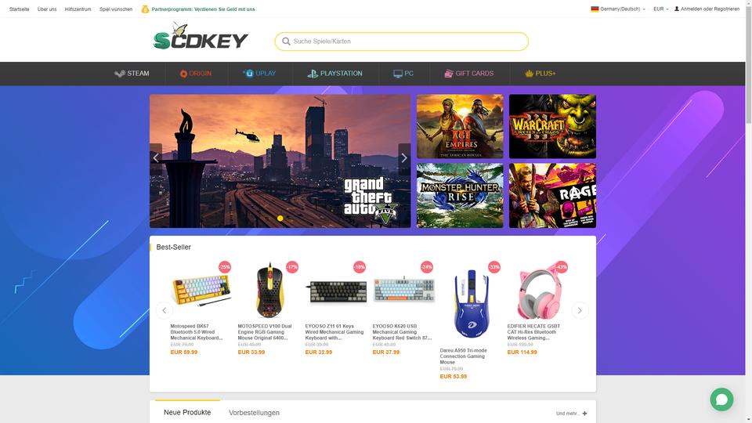Click the SCDKEY logo

point(201,37)
